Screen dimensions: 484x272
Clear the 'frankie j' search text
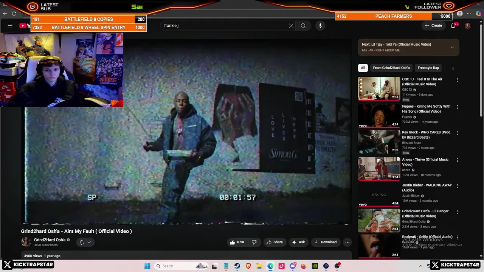tap(291, 26)
